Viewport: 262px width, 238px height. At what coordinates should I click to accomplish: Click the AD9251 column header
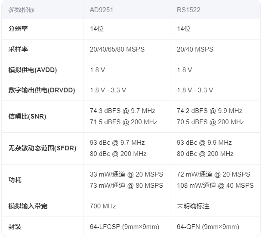click(102, 9)
